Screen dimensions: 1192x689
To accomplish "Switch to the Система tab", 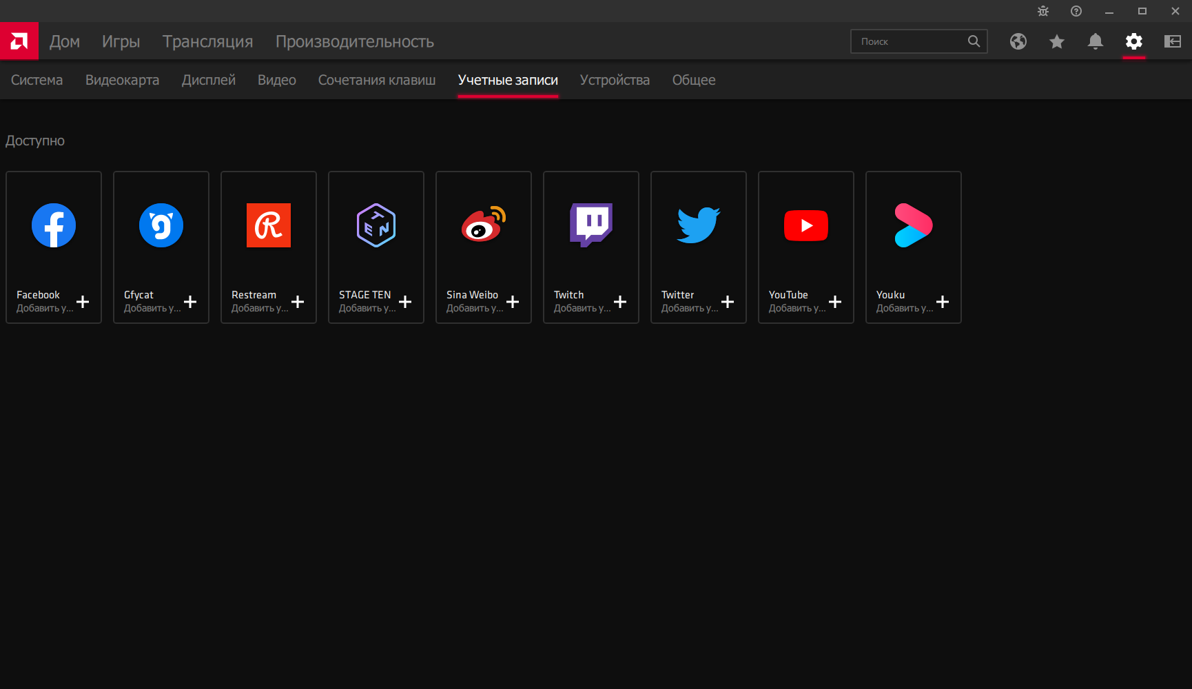I will (x=37, y=80).
